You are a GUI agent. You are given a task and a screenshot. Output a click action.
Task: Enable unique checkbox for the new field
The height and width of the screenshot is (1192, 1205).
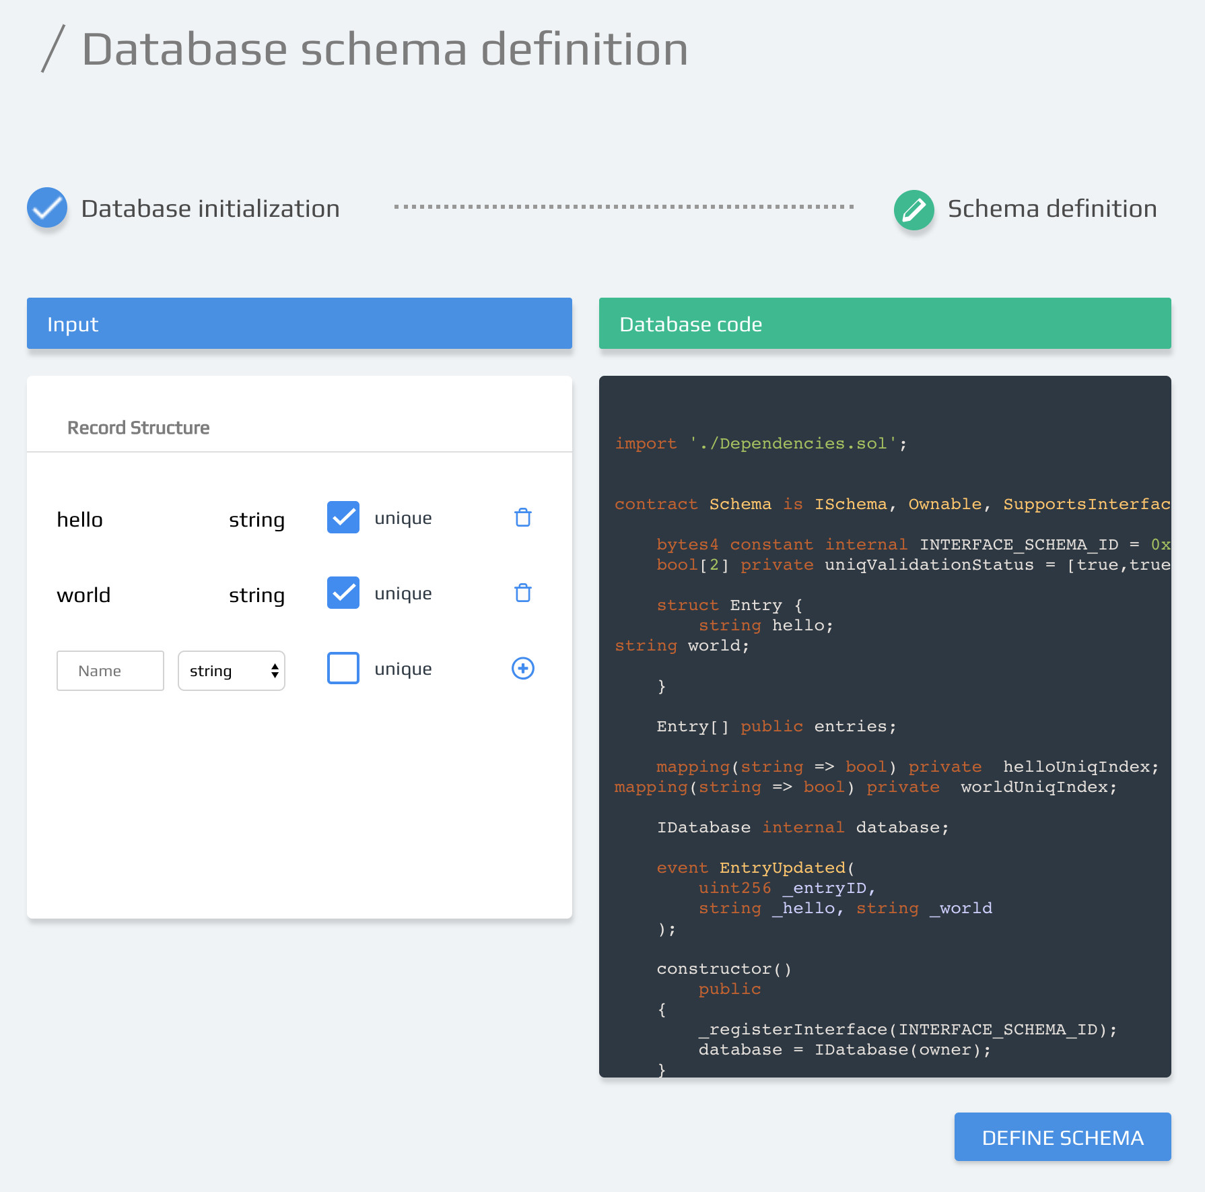(343, 668)
